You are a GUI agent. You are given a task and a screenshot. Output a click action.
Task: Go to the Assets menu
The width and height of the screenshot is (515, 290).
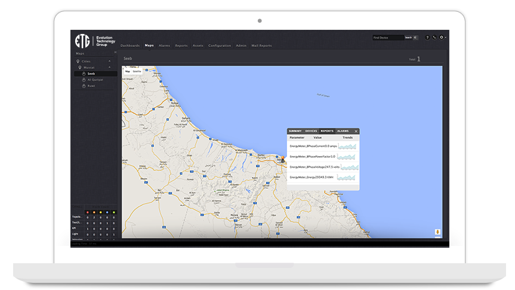(198, 45)
